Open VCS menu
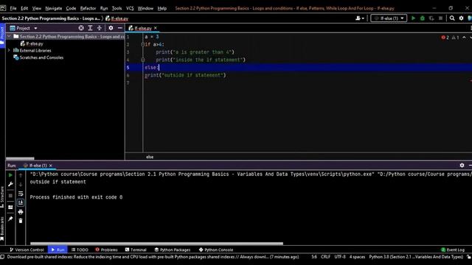The height and width of the screenshot is (265, 472). 130,8
